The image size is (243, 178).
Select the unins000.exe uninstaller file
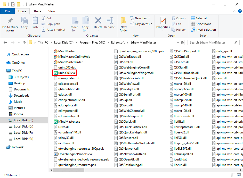click(x=65, y=73)
